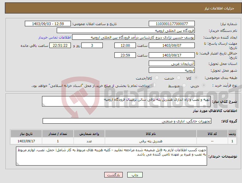Screen dimensions: 242x183
Task: Click the validity time field 23:59
Action: click(x=125, y=55)
